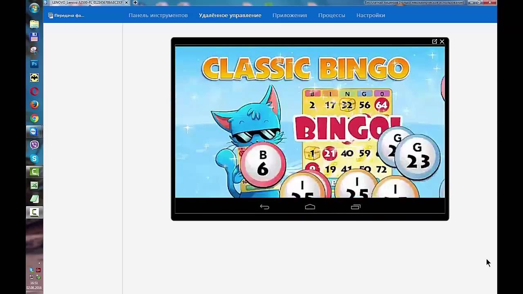Open the Настройки tab

point(371,16)
